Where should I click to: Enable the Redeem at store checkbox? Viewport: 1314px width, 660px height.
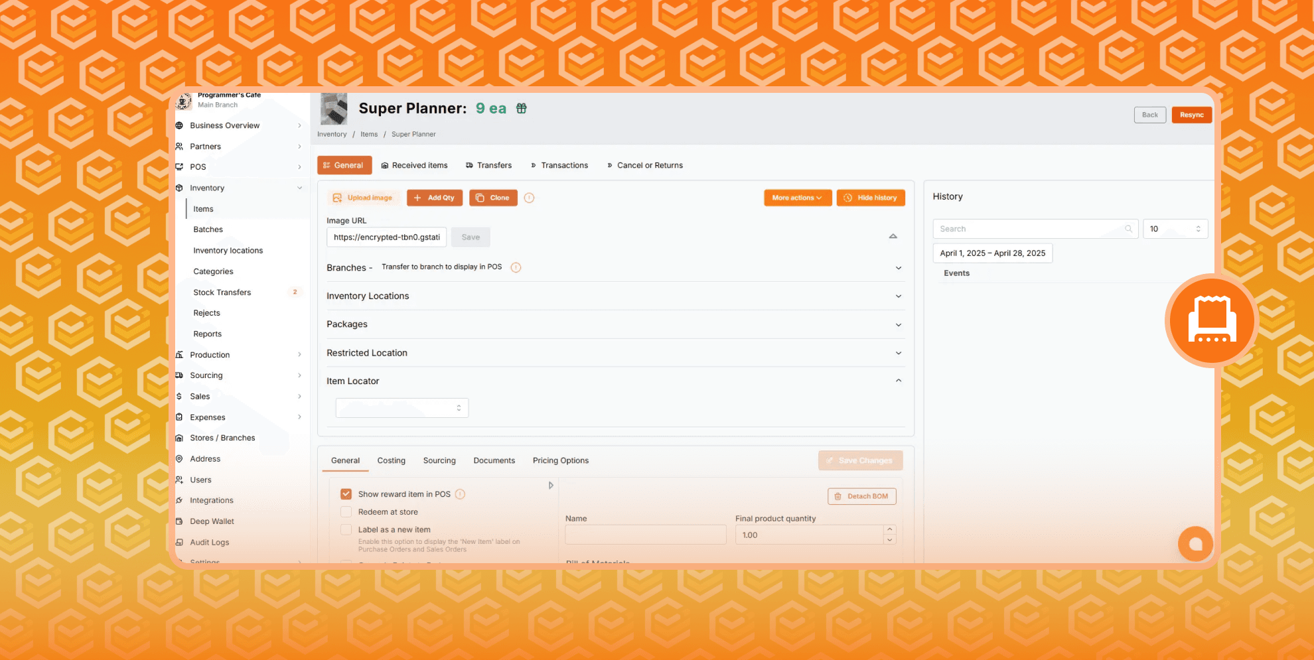[346, 511]
